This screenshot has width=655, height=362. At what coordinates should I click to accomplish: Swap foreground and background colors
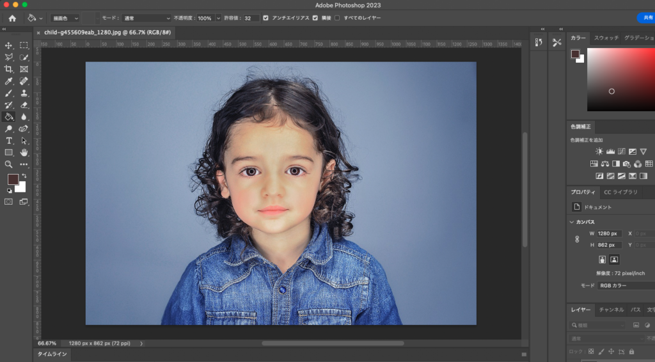24,176
